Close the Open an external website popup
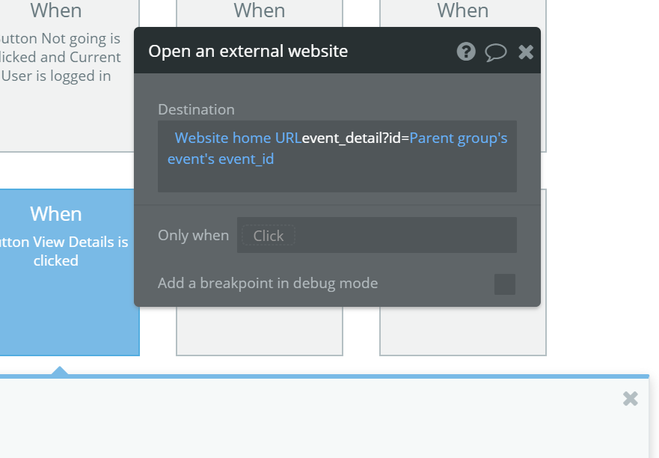The image size is (659, 458). click(x=526, y=52)
